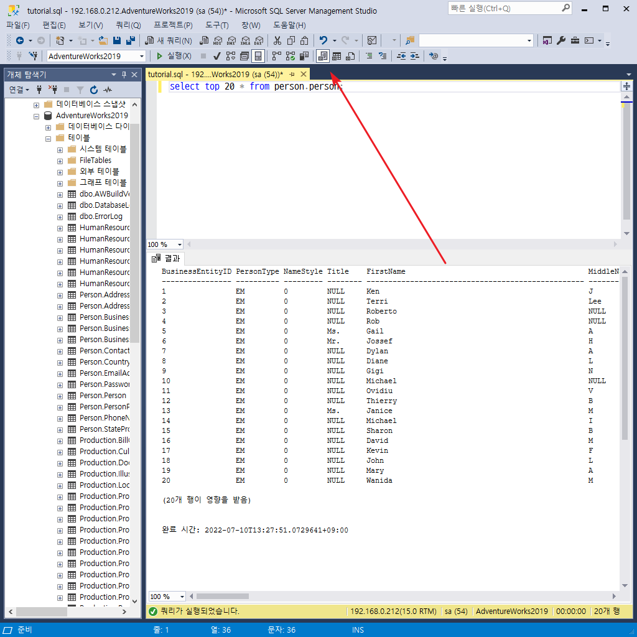Screen dimensions: 637x637
Task: Collapse the AdventureWorks2019 database node
Action: [x=36, y=116]
